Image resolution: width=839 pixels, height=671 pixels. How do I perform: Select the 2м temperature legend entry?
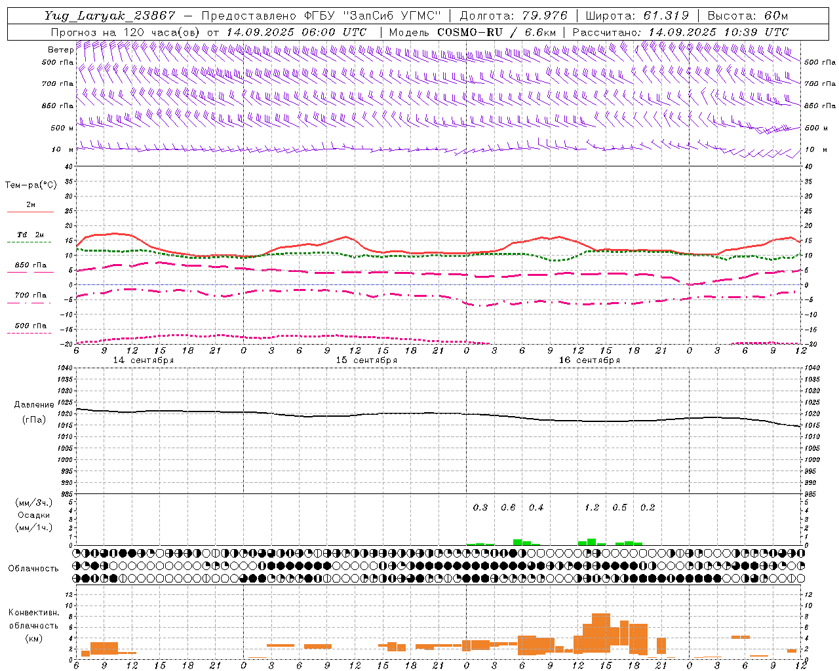coord(31,204)
